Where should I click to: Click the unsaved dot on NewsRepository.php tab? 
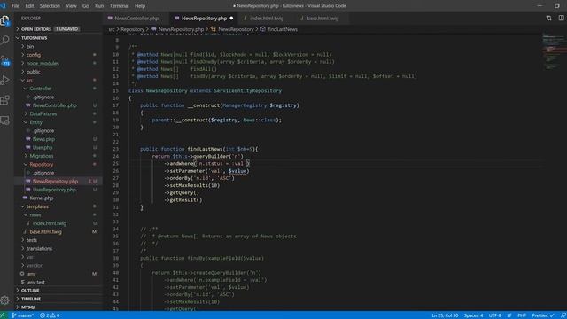pyautogui.click(x=231, y=18)
